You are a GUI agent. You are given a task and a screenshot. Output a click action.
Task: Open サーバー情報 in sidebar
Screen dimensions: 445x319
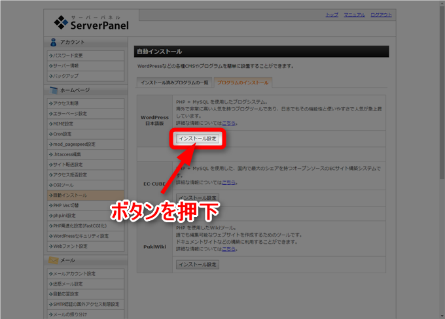[86, 66]
